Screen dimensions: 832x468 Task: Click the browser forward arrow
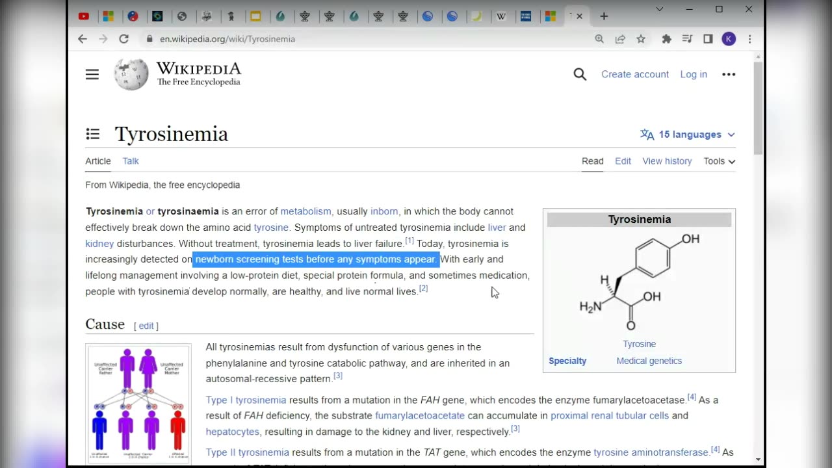tap(103, 39)
